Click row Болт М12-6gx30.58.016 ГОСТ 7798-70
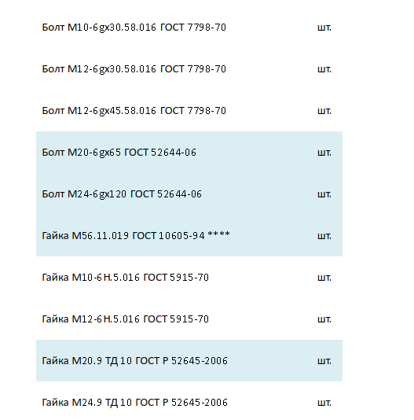Viewport: 414px width, 420px height. pyautogui.click(x=189, y=69)
